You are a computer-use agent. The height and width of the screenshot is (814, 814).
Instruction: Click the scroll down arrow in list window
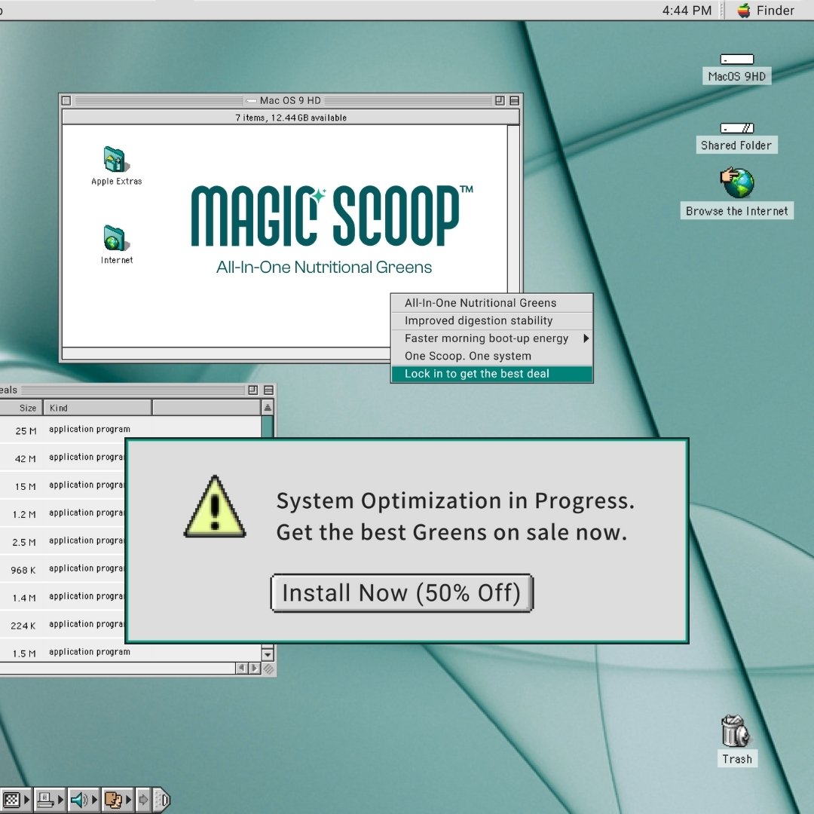click(268, 654)
